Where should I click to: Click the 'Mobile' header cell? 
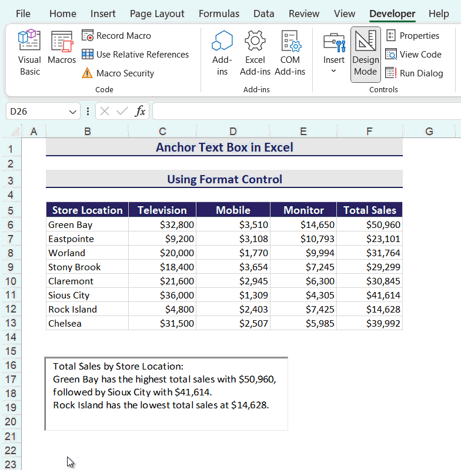pos(233,210)
